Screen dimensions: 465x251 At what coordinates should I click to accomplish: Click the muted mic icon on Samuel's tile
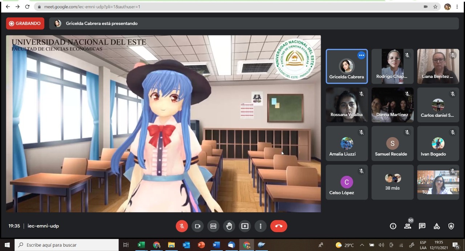pyautogui.click(x=407, y=132)
